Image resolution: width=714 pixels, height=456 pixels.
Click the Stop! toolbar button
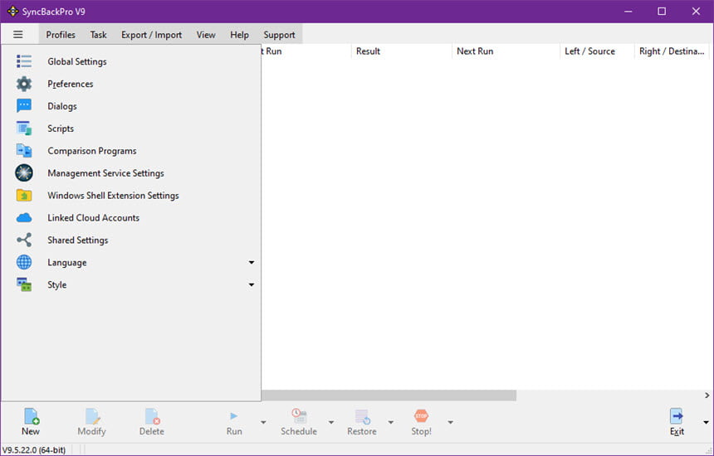pyautogui.click(x=421, y=422)
